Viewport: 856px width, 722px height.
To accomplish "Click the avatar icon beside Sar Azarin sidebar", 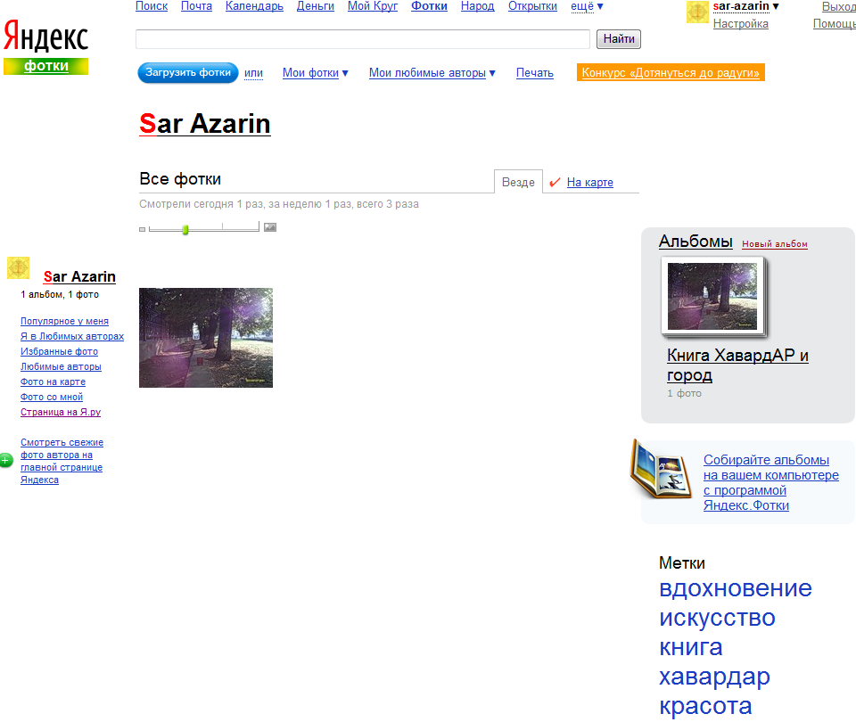I will click(x=20, y=269).
